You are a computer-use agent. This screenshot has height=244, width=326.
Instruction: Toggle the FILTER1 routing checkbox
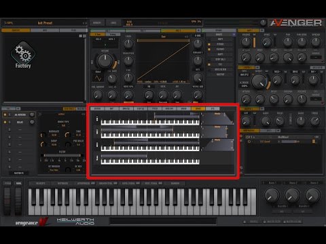click(x=209, y=49)
